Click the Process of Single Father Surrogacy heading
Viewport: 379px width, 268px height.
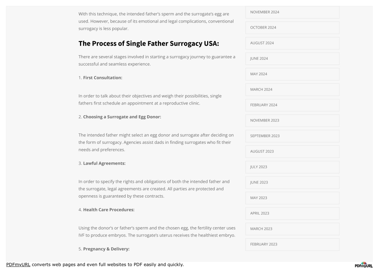pyautogui.click(x=149, y=43)
